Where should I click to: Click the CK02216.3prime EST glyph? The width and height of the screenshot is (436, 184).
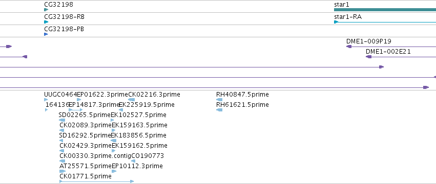131,100
